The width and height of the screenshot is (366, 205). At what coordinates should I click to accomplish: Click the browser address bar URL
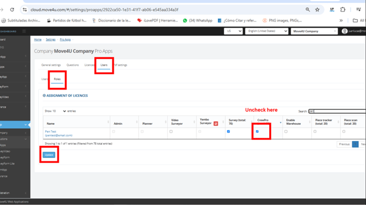coord(104,9)
